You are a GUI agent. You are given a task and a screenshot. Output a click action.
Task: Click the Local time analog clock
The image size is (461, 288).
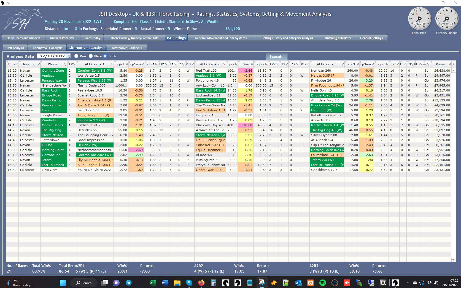419,18
